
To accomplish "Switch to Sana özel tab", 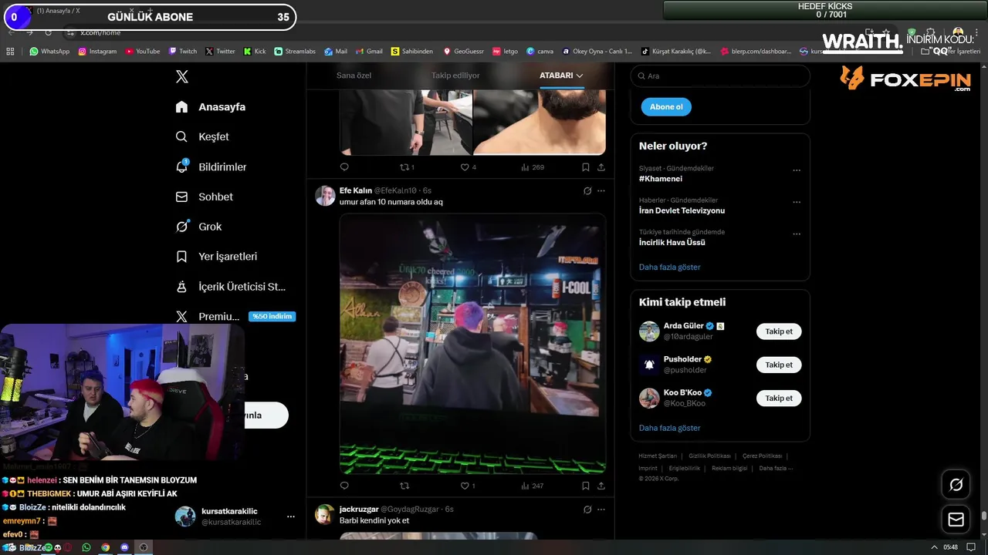I will (354, 76).
